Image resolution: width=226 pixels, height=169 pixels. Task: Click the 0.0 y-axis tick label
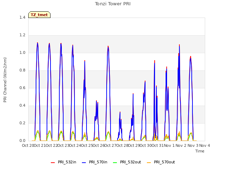tap(22, 140)
